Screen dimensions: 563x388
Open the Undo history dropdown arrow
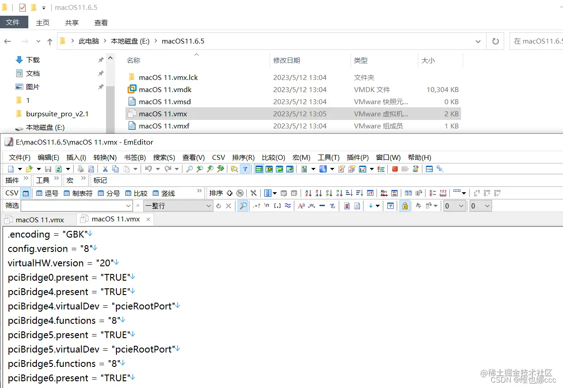157,169
